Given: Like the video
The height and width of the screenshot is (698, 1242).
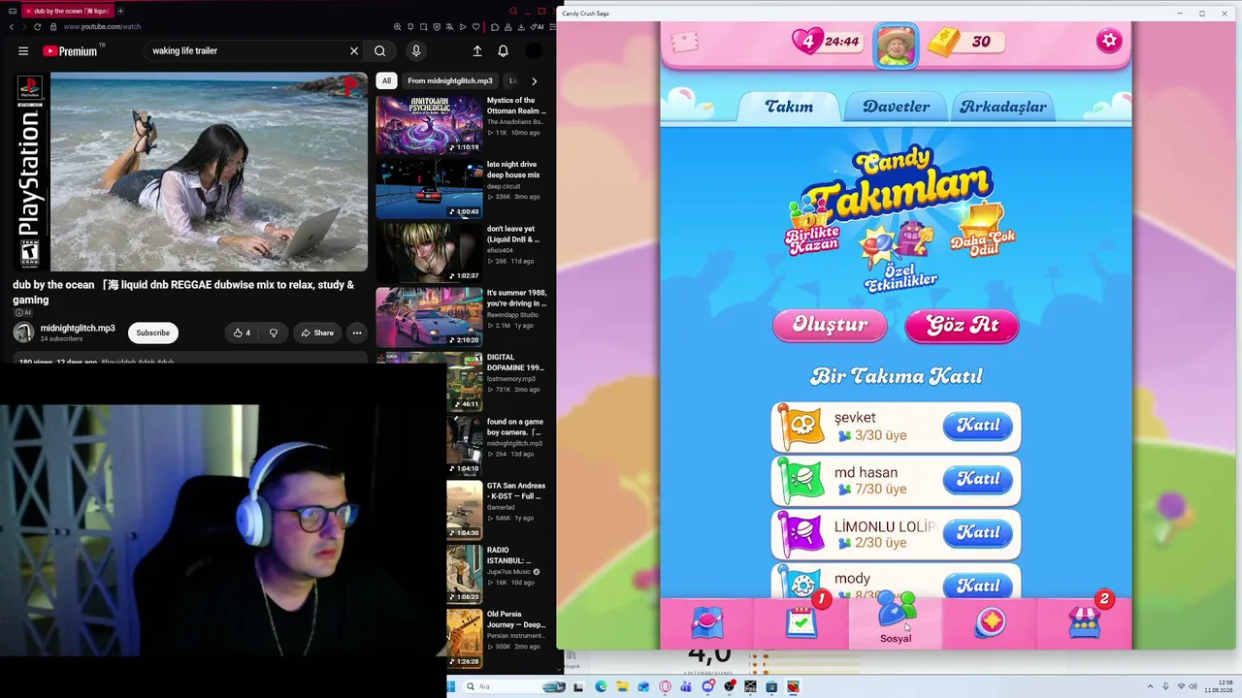Looking at the screenshot, I should click(x=242, y=333).
